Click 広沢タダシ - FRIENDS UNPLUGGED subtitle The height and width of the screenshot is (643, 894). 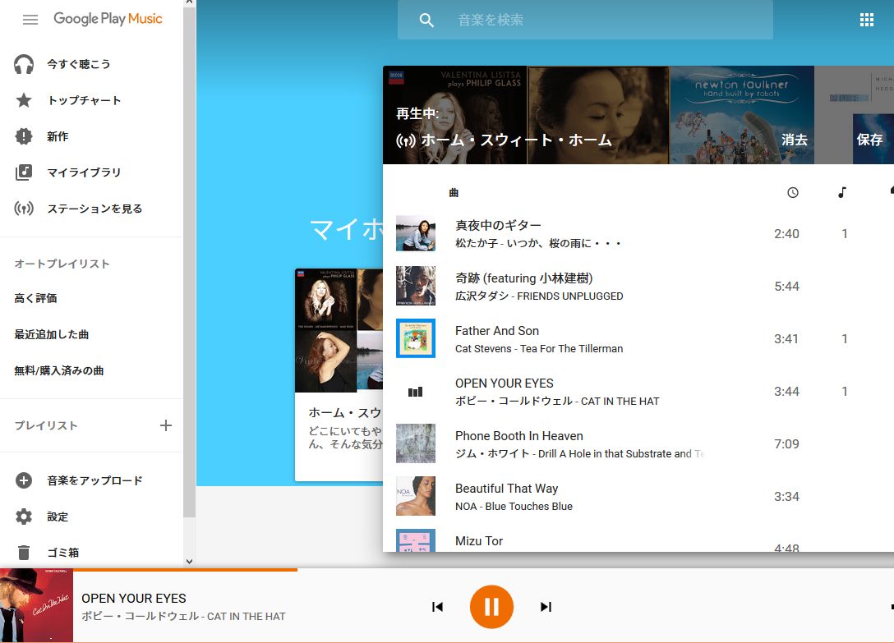539,296
